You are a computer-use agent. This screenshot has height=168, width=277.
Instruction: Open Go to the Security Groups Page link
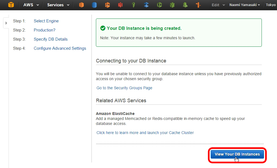click(124, 88)
